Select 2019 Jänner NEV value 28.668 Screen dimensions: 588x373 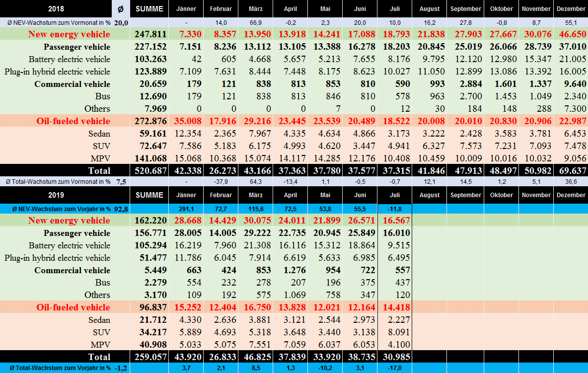188,221
